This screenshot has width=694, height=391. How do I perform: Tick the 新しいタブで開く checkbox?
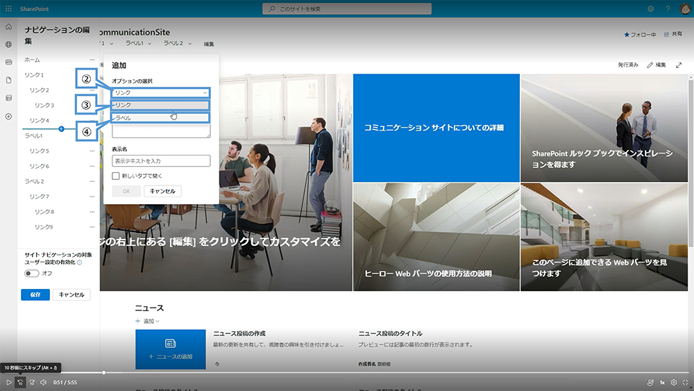click(x=115, y=176)
